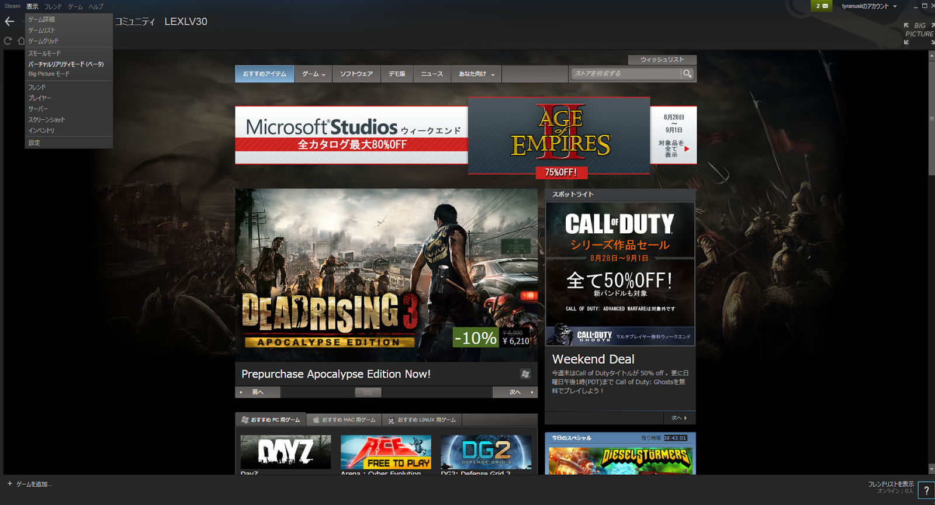Open the DayZ game thumbnail
This screenshot has height=505, width=935.
[286, 452]
